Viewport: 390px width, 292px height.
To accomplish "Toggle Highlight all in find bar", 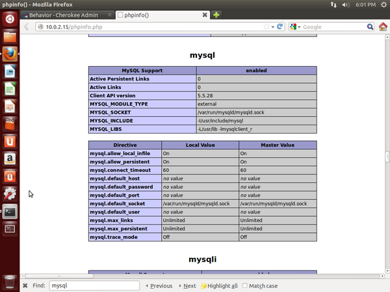I will pos(219,286).
